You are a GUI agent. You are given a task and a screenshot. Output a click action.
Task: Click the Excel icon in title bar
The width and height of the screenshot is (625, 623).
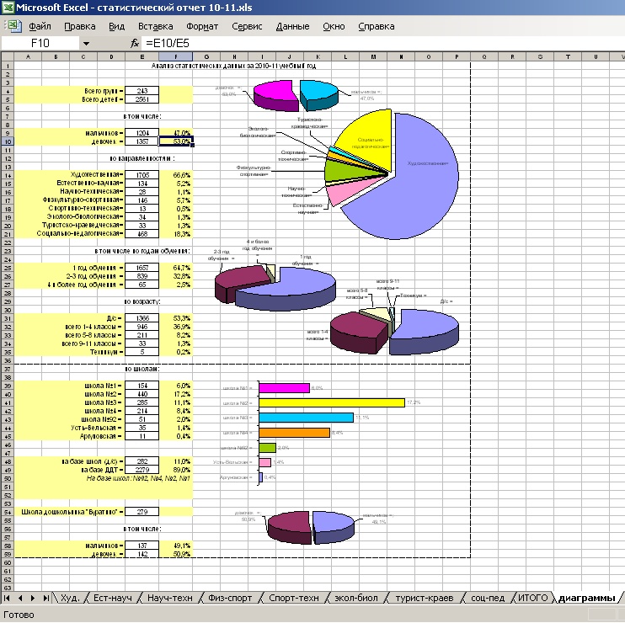8,8
